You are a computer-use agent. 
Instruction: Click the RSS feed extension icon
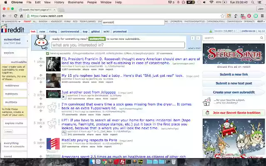click(229, 16)
